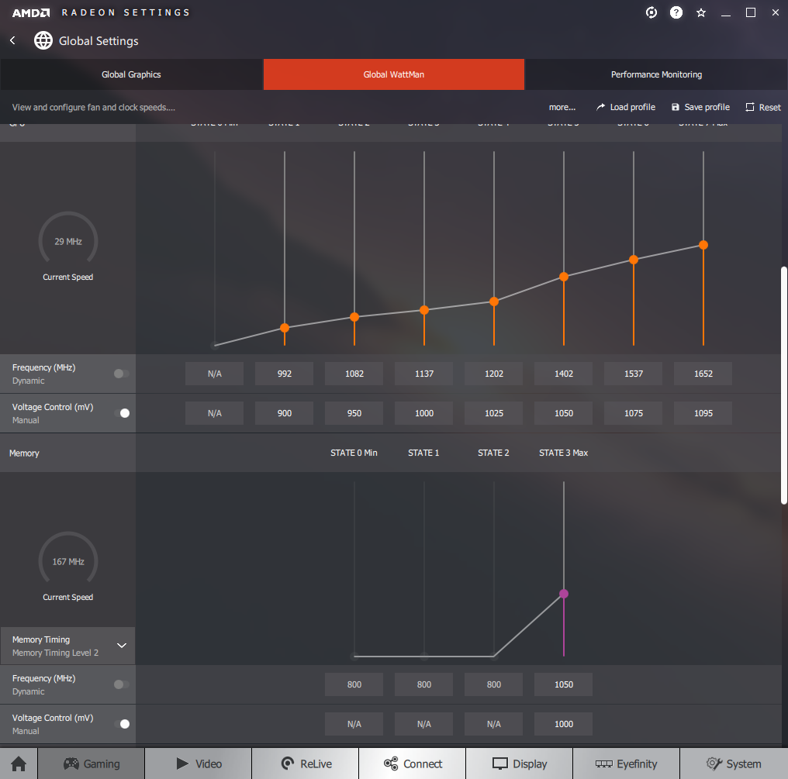Click GPU State 4 slider handle
Screen dimensions: 788x779
coord(494,302)
